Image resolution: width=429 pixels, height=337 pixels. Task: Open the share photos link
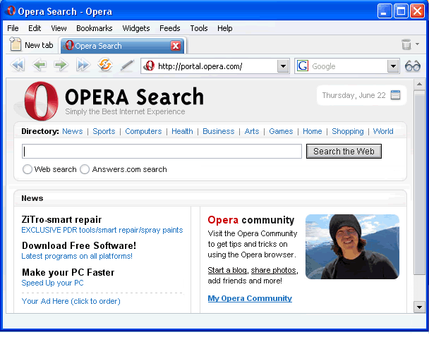coord(274,270)
